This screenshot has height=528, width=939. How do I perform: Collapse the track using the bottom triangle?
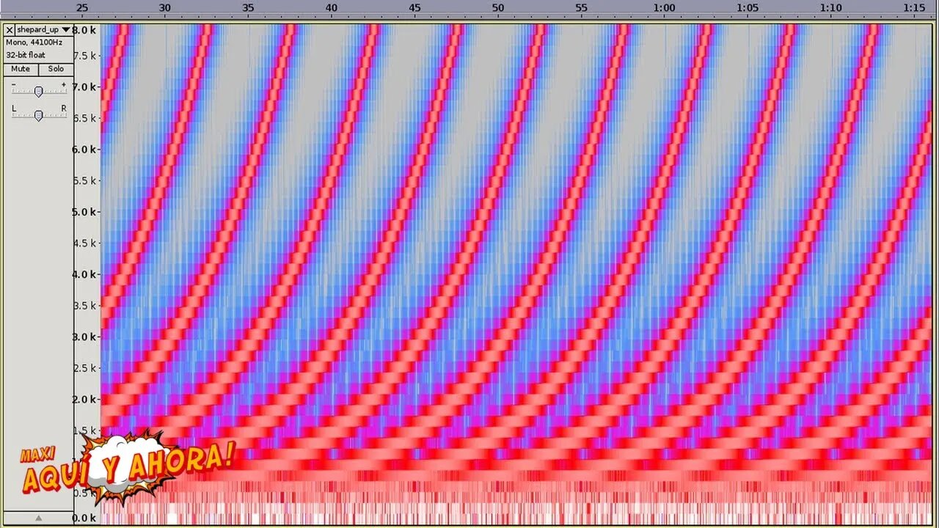tap(38, 518)
